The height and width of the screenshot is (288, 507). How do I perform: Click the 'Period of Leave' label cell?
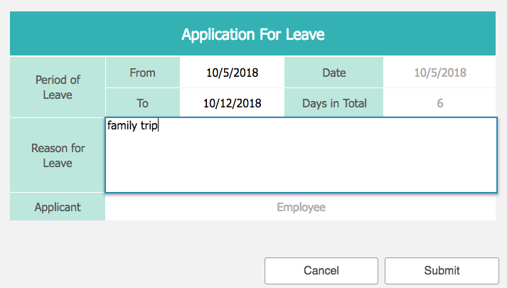pyautogui.click(x=58, y=87)
